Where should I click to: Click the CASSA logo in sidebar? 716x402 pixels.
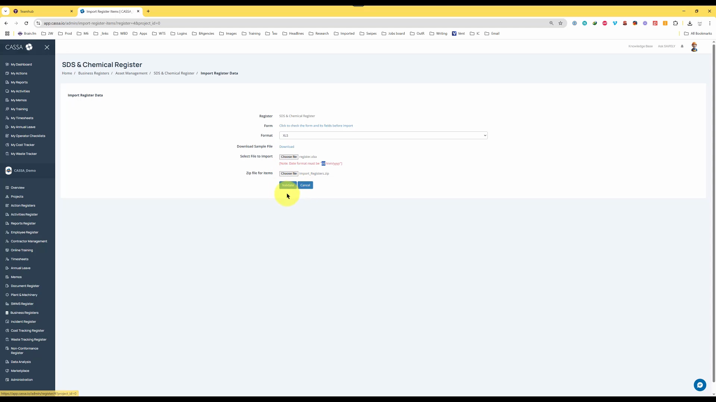click(19, 47)
